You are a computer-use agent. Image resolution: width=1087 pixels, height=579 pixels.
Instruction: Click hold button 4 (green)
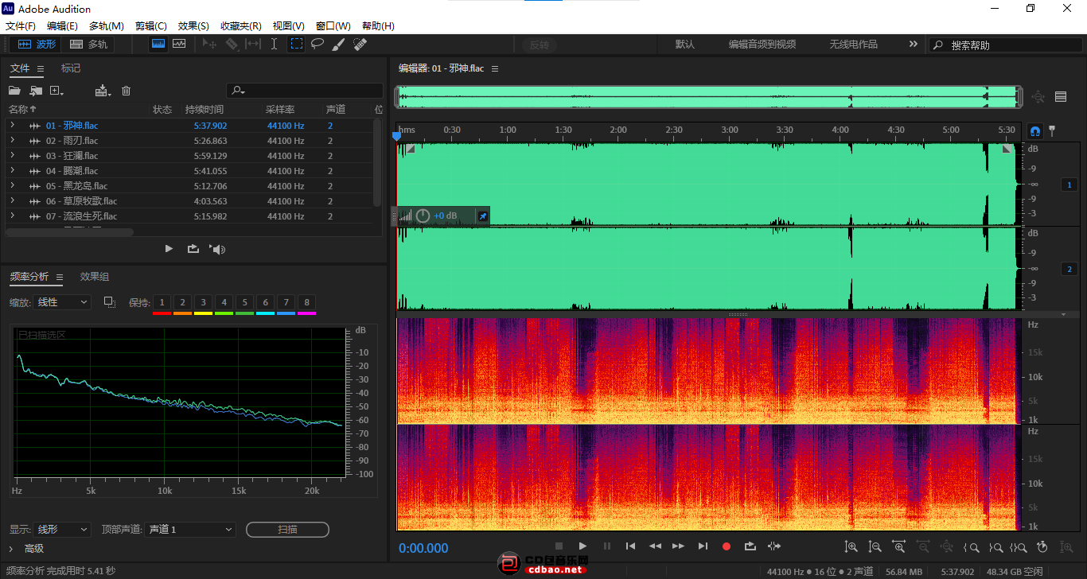(x=224, y=302)
